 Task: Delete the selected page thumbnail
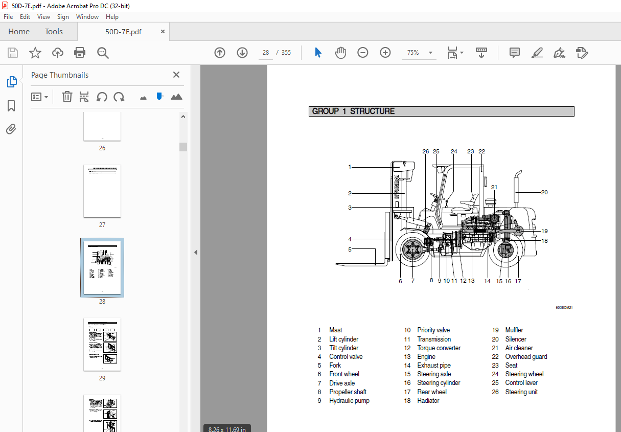(x=67, y=97)
